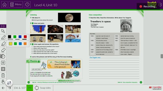Screen dimensions: 163x91
Task: Play audio for Listen and point
Action: tap(33, 23)
